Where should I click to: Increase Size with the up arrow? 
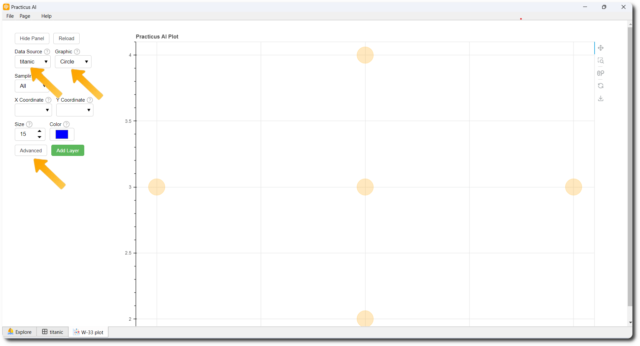[x=39, y=131]
